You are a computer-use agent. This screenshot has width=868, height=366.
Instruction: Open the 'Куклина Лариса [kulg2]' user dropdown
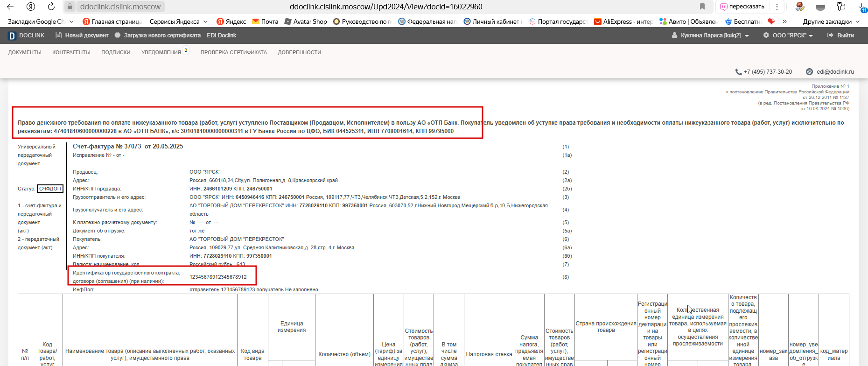(710, 35)
